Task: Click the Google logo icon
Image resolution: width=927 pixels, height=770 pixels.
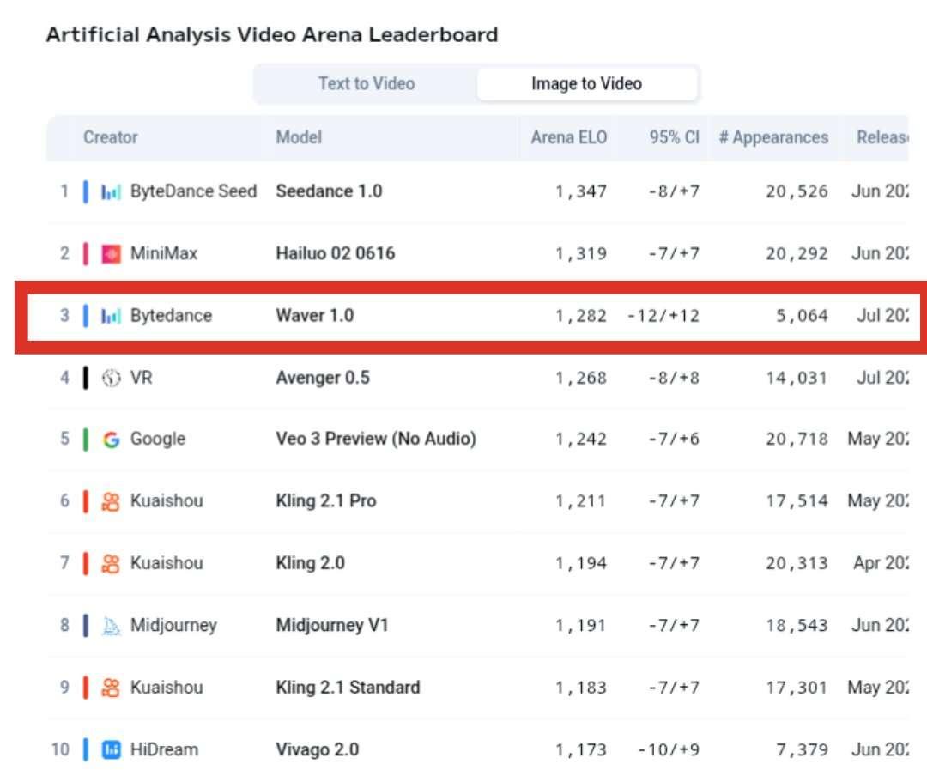Action: coord(112,440)
